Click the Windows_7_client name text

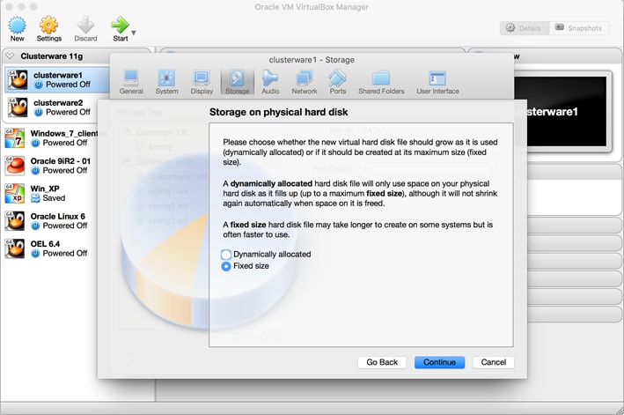pyautogui.click(x=64, y=133)
